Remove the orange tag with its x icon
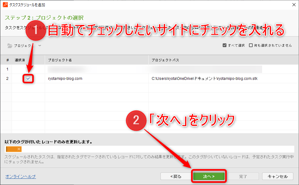The height and width of the screenshot is (185, 299). coord(19,149)
